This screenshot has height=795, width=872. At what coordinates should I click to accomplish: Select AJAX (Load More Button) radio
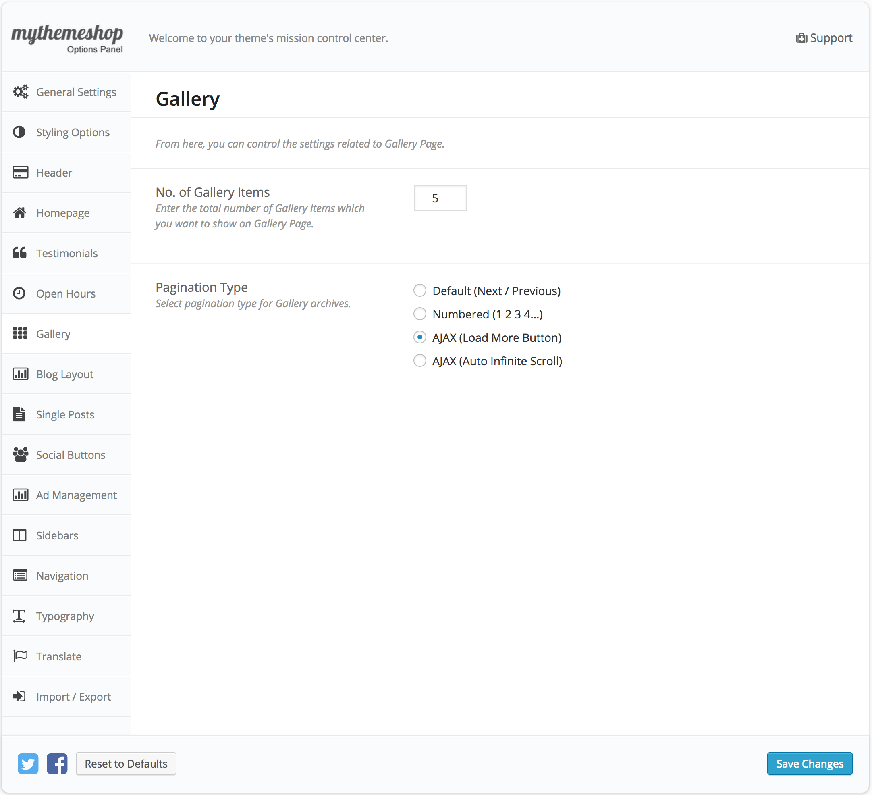pyautogui.click(x=419, y=337)
